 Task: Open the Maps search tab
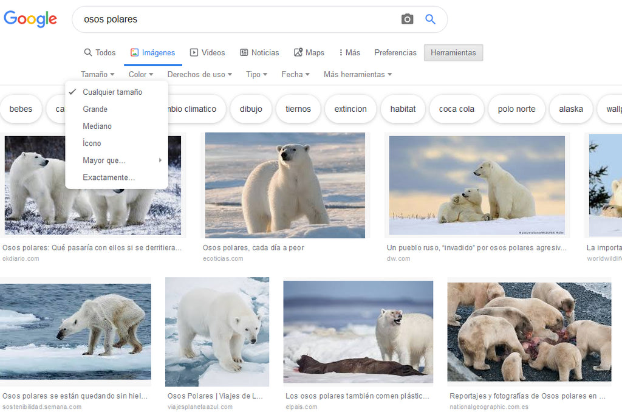309,53
